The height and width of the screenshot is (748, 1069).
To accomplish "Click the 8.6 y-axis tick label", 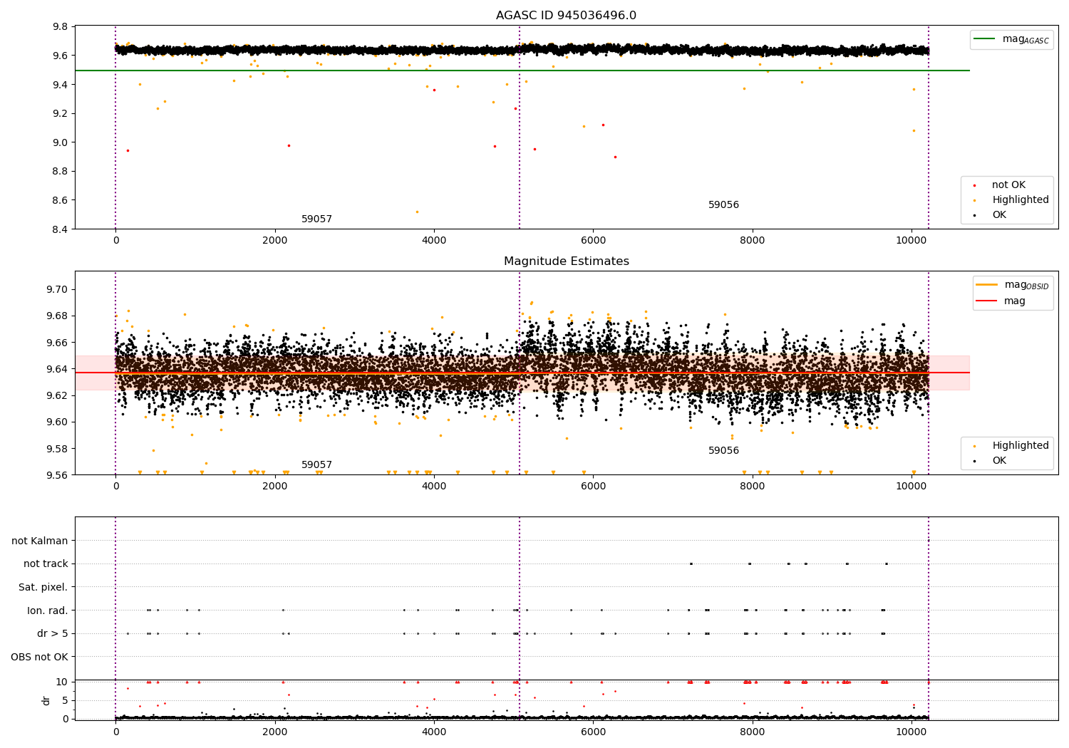I will [61, 200].
